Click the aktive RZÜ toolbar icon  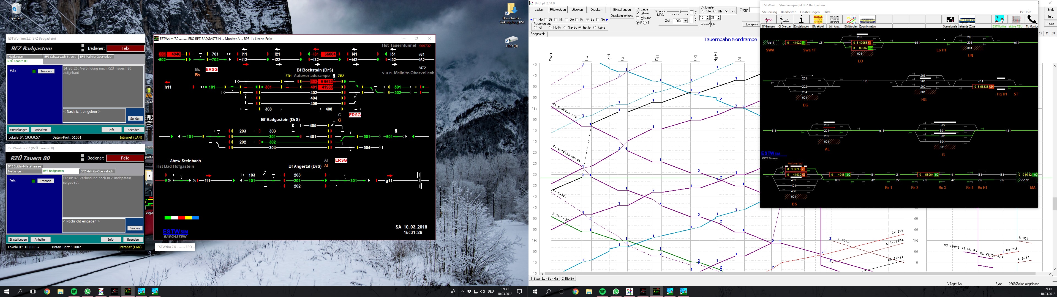1016,20
